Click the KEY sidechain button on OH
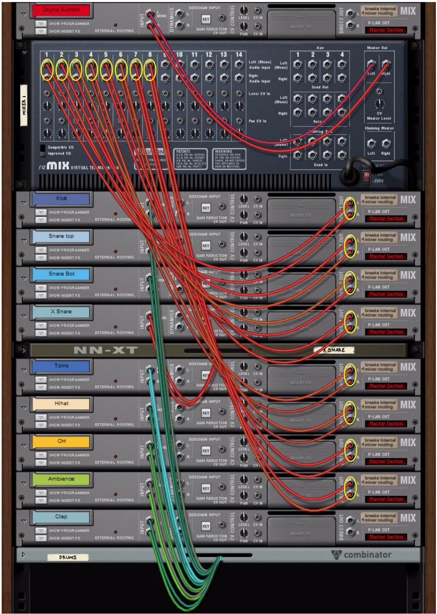 206,450
